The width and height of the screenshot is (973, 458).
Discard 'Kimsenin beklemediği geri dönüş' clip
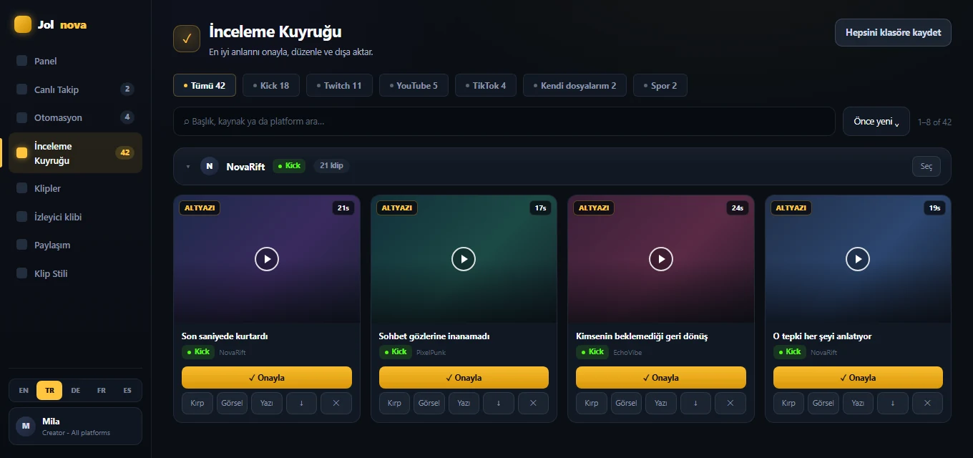click(730, 403)
